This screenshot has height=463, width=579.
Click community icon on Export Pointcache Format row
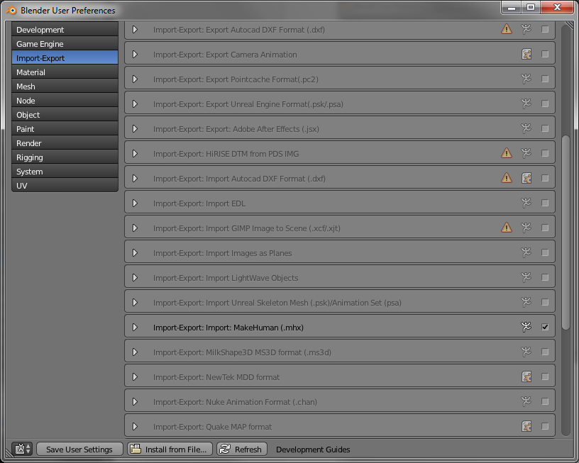(526, 79)
